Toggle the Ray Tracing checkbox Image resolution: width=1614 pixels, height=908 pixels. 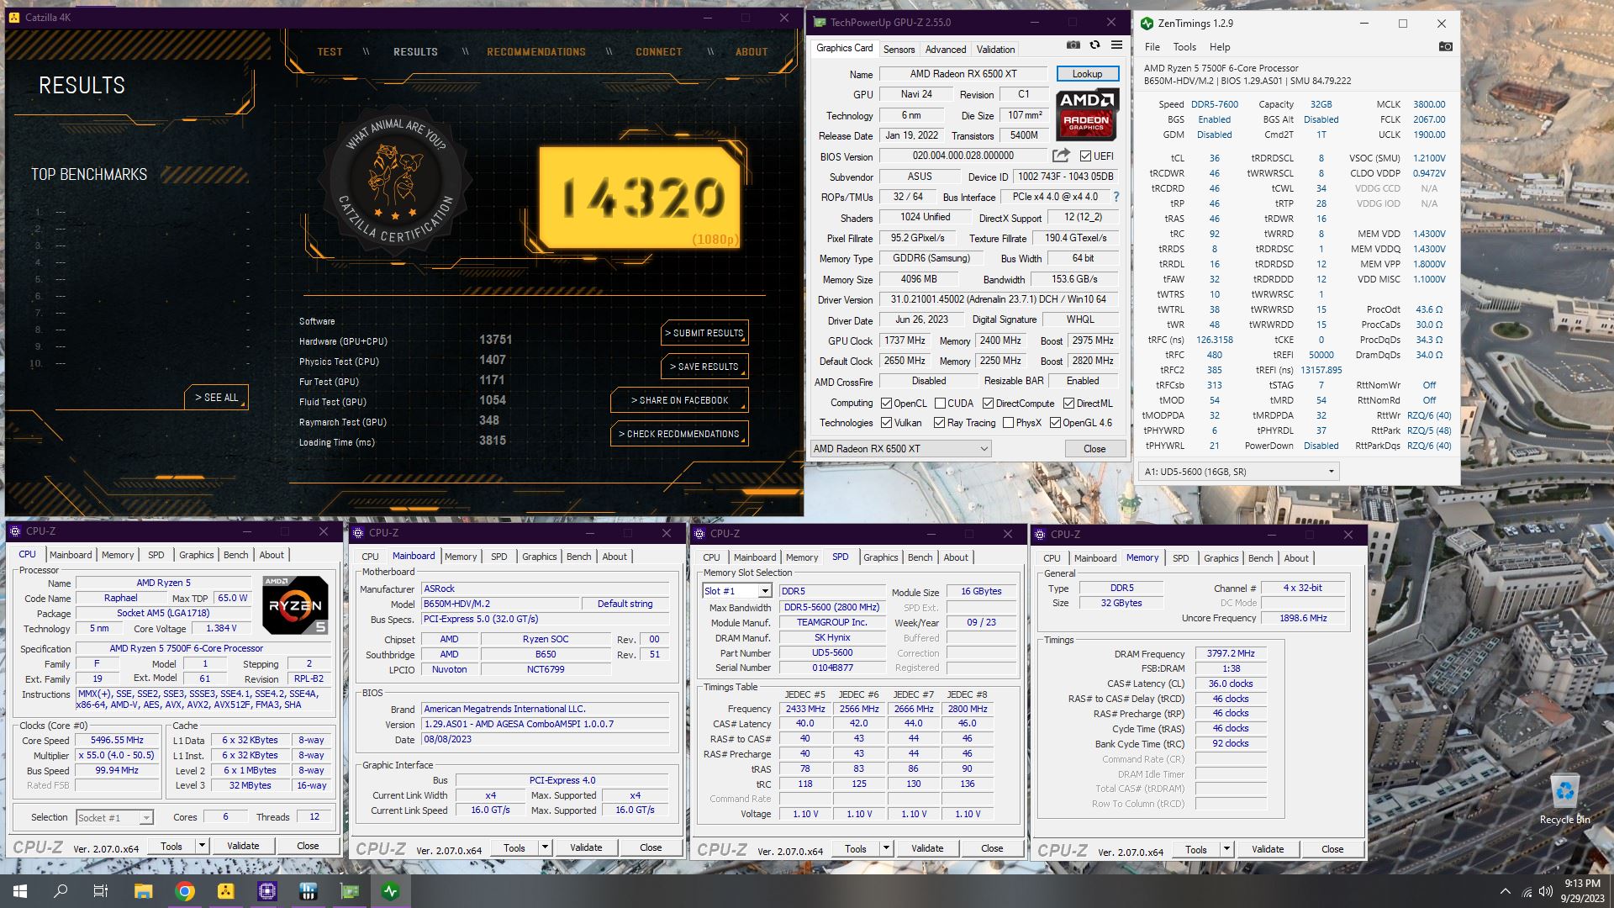939,423
